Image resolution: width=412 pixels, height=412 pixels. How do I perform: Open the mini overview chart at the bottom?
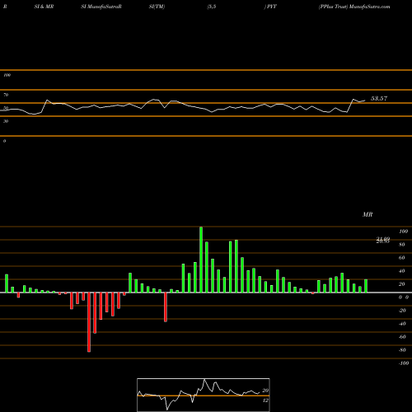(204, 395)
